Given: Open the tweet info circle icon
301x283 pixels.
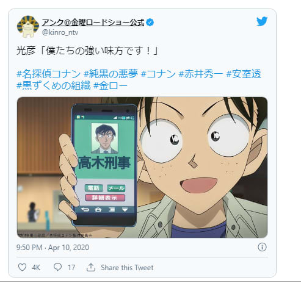Looking at the screenshot, I should point(262,247).
